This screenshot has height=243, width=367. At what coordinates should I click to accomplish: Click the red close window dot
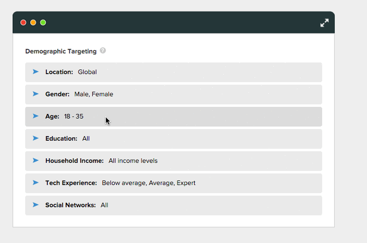click(23, 22)
